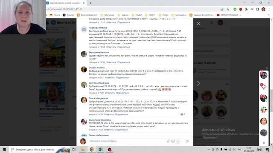The height and width of the screenshot is (153, 273).
Task: Click the send comment arrow icon
Action: pyautogui.click(x=187, y=141)
